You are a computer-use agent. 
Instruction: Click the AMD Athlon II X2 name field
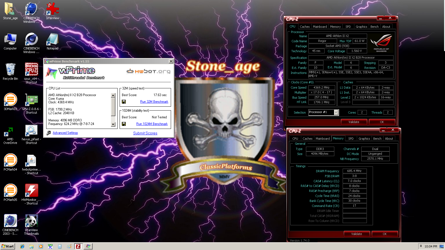337,36
